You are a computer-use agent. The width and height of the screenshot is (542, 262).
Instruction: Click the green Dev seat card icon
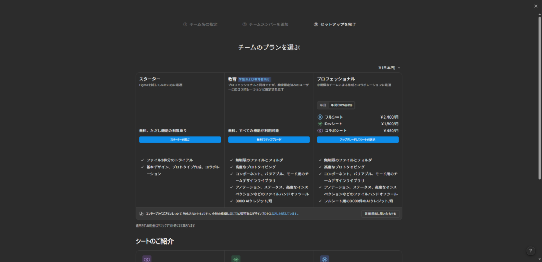pyautogui.click(x=236, y=259)
